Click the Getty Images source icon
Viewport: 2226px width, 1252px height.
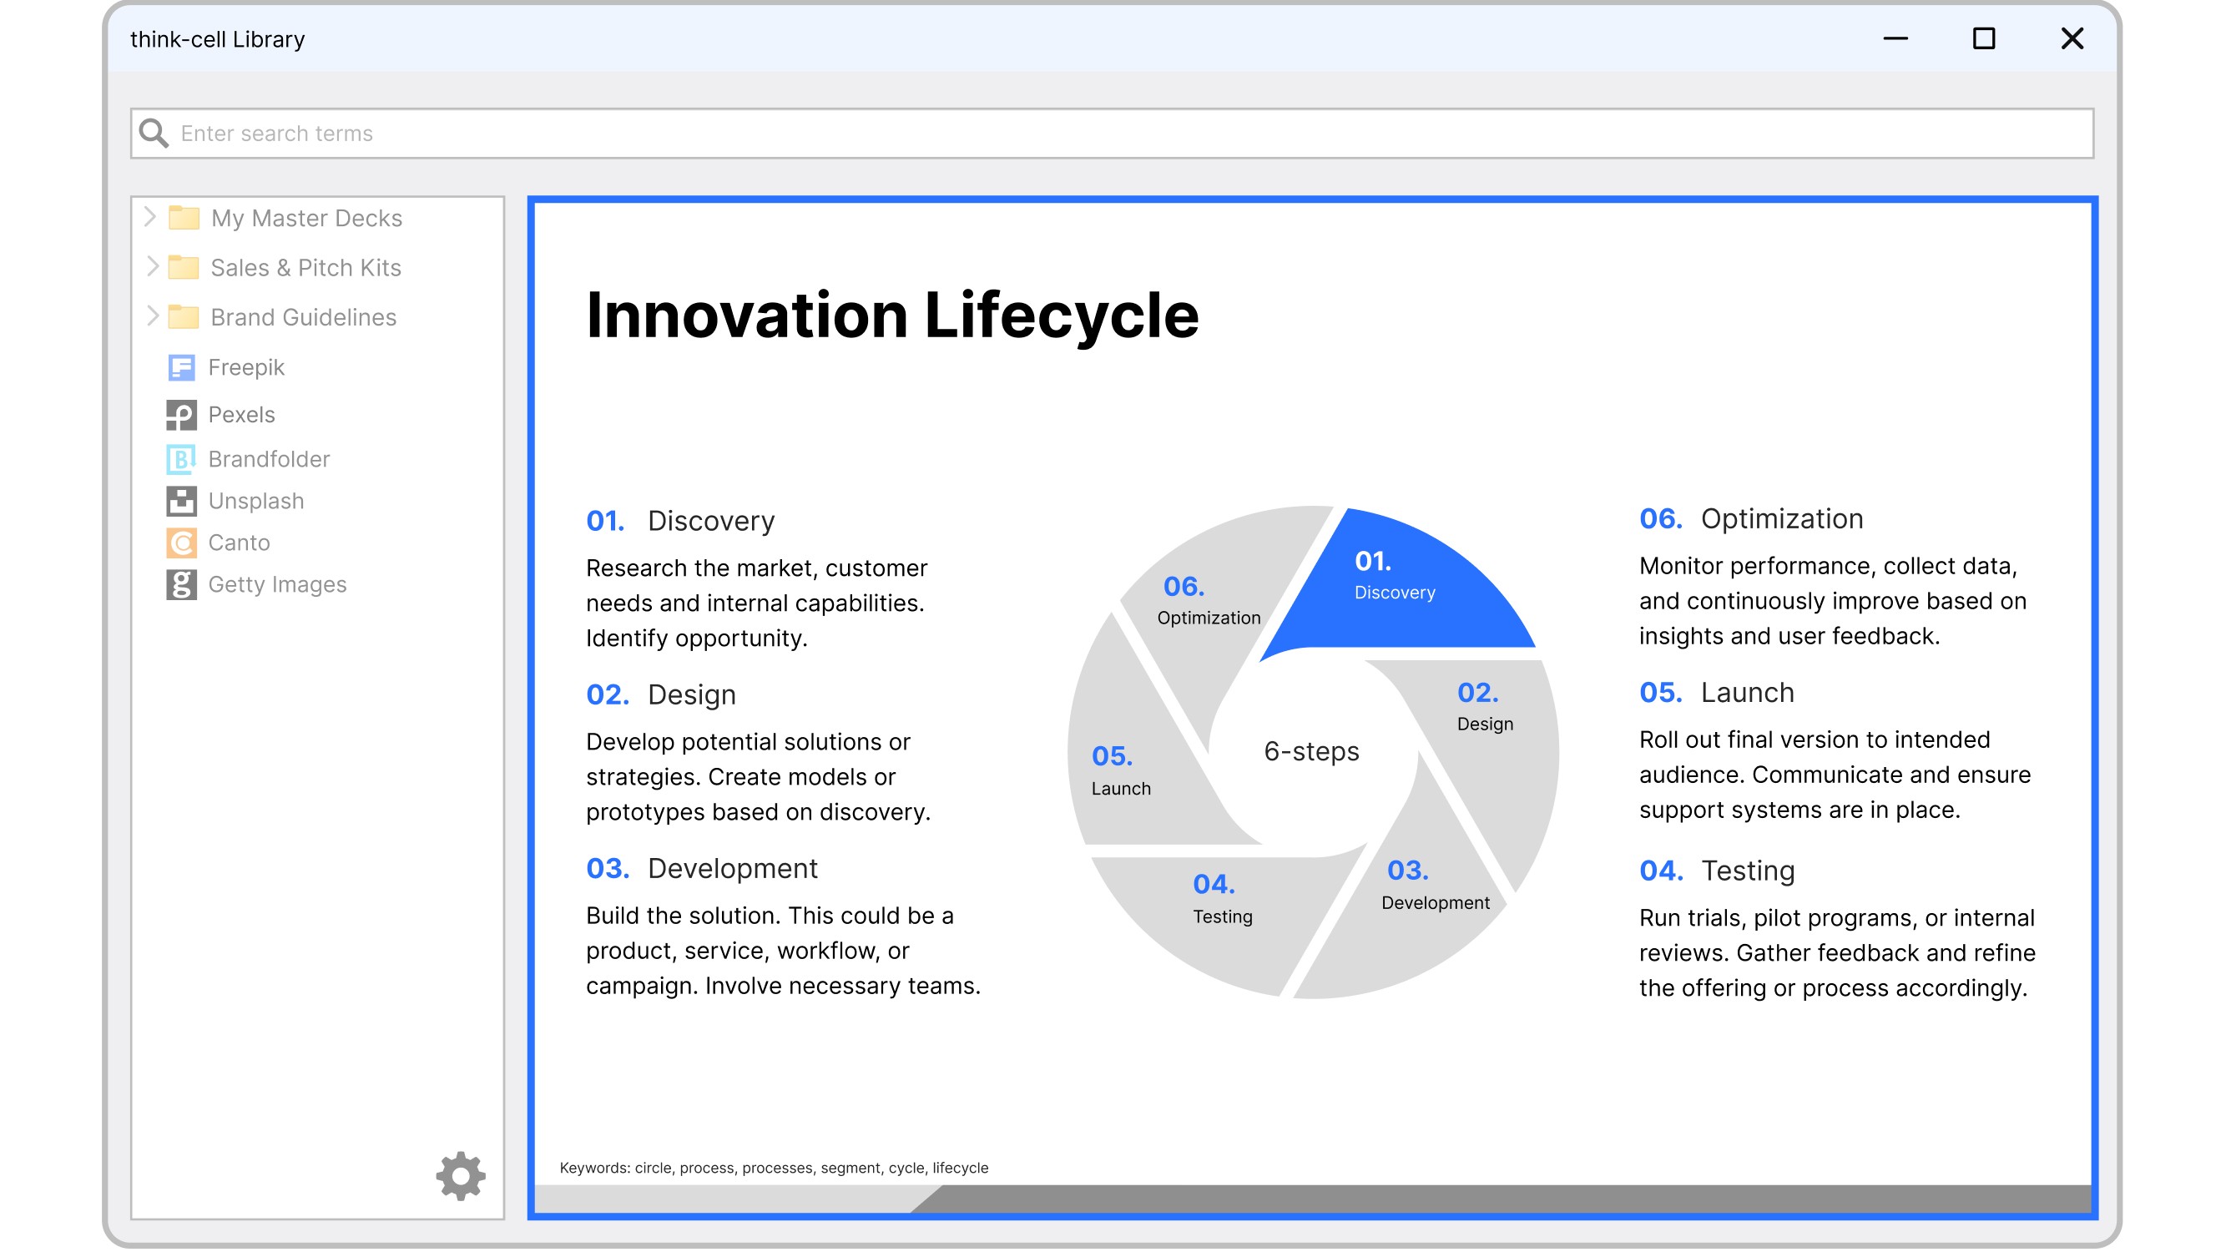tap(180, 585)
